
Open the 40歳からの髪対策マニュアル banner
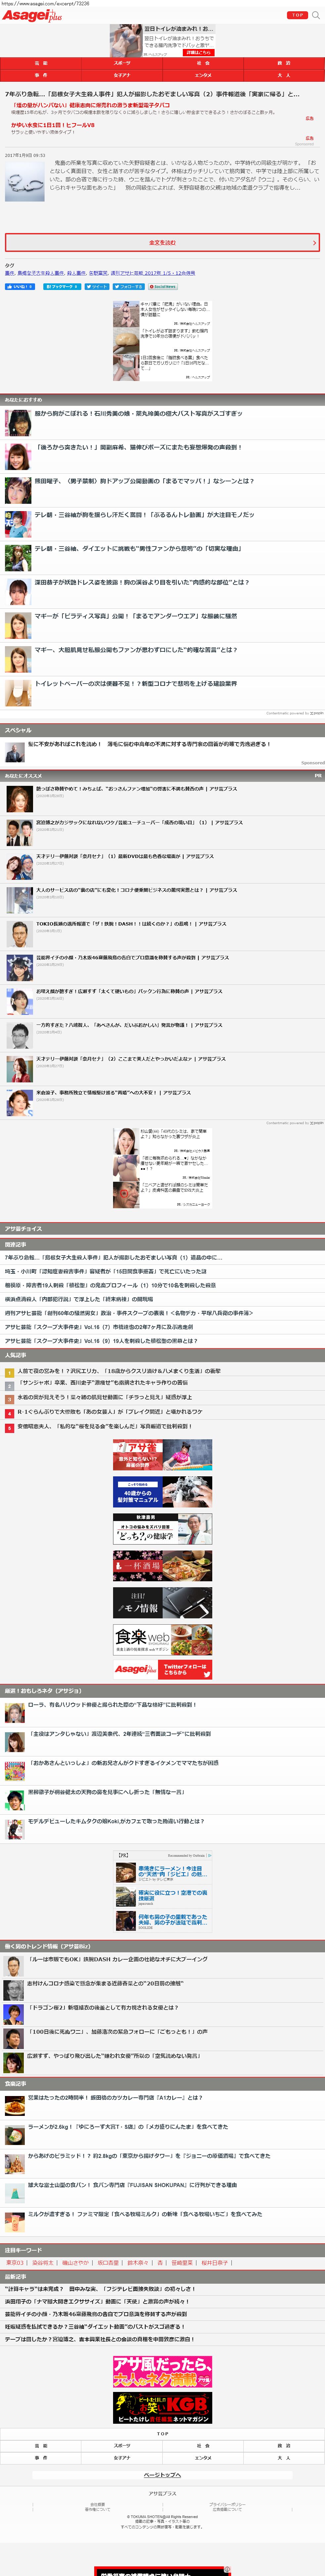tap(162, 1492)
